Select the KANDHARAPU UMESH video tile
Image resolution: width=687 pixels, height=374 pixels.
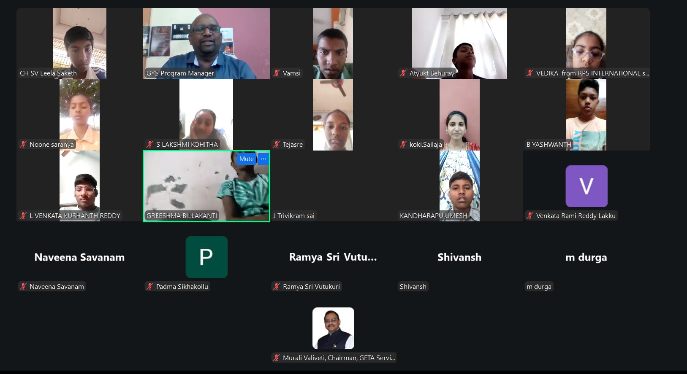click(x=459, y=186)
